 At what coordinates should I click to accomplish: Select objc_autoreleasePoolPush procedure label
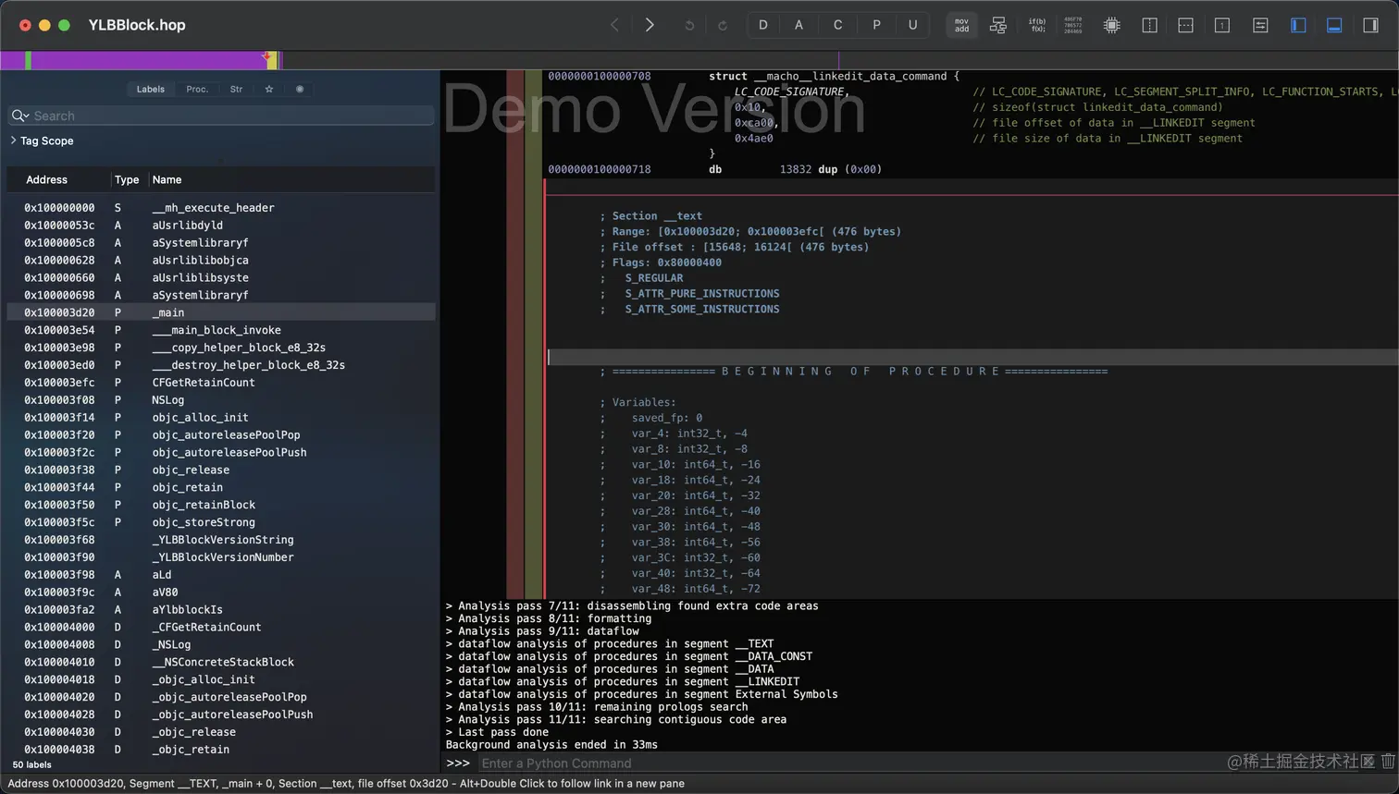click(x=221, y=453)
